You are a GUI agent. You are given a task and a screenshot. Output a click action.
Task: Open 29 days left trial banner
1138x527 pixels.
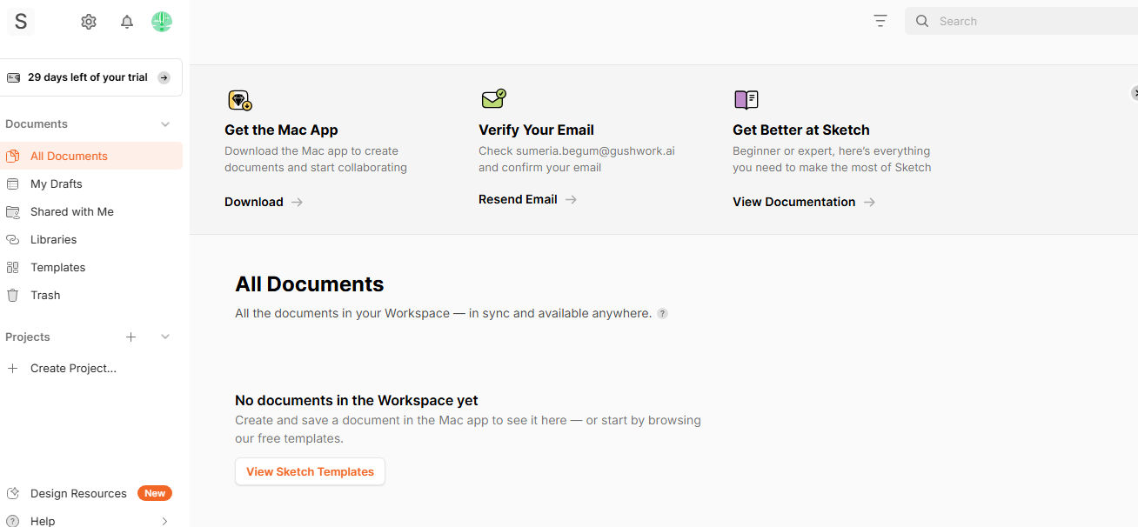(90, 77)
